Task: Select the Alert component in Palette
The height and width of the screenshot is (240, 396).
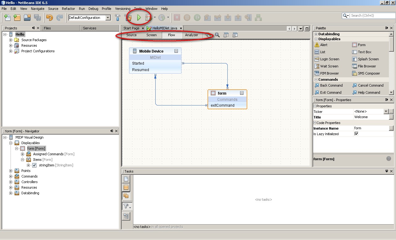Action: (x=321, y=45)
